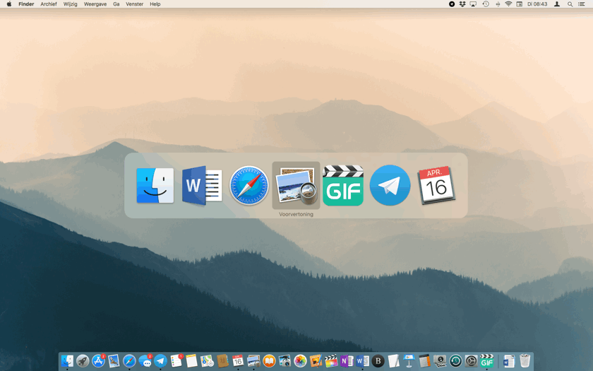Screen dimensions: 593x371
Task: Open the Trash from the Dock
Action: click(x=525, y=361)
